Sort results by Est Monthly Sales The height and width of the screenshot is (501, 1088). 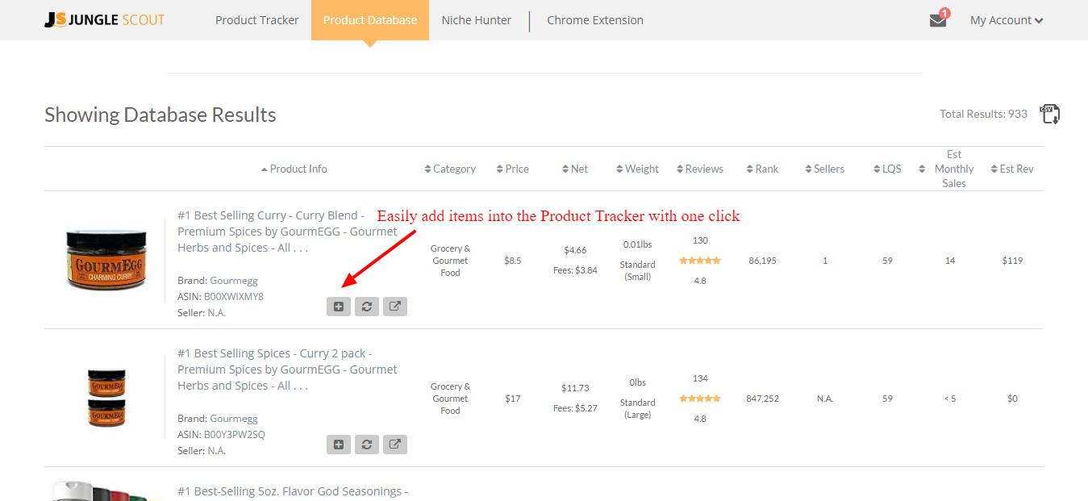click(x=948, y=169)
